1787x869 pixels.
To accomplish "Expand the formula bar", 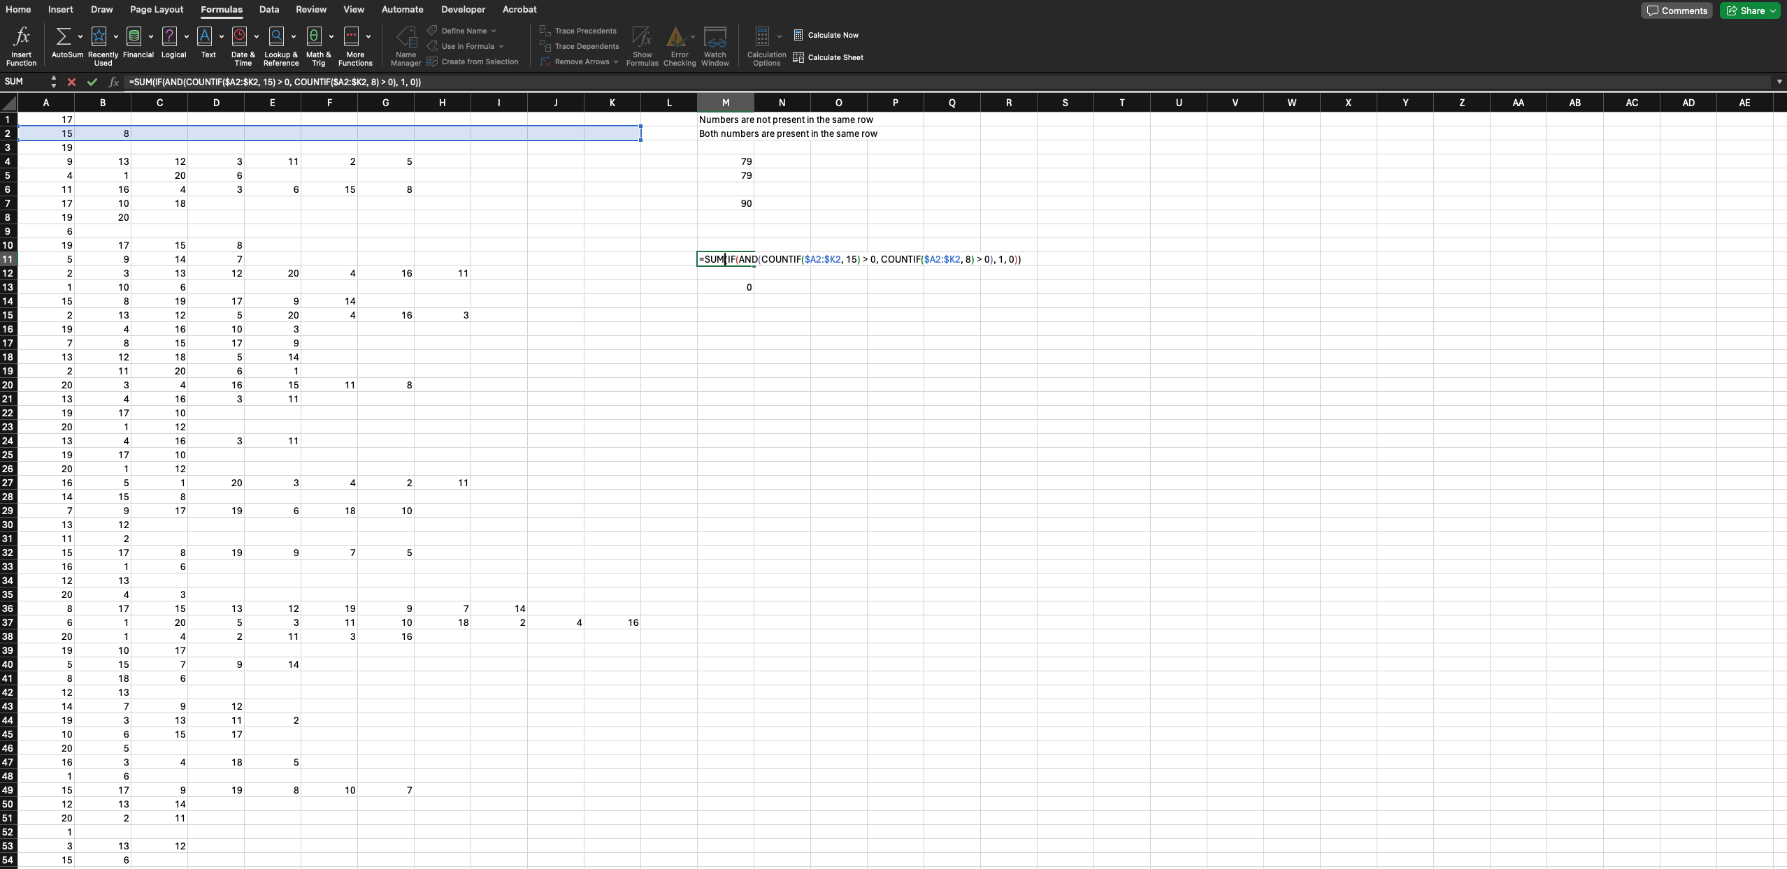I will 1779,82.
